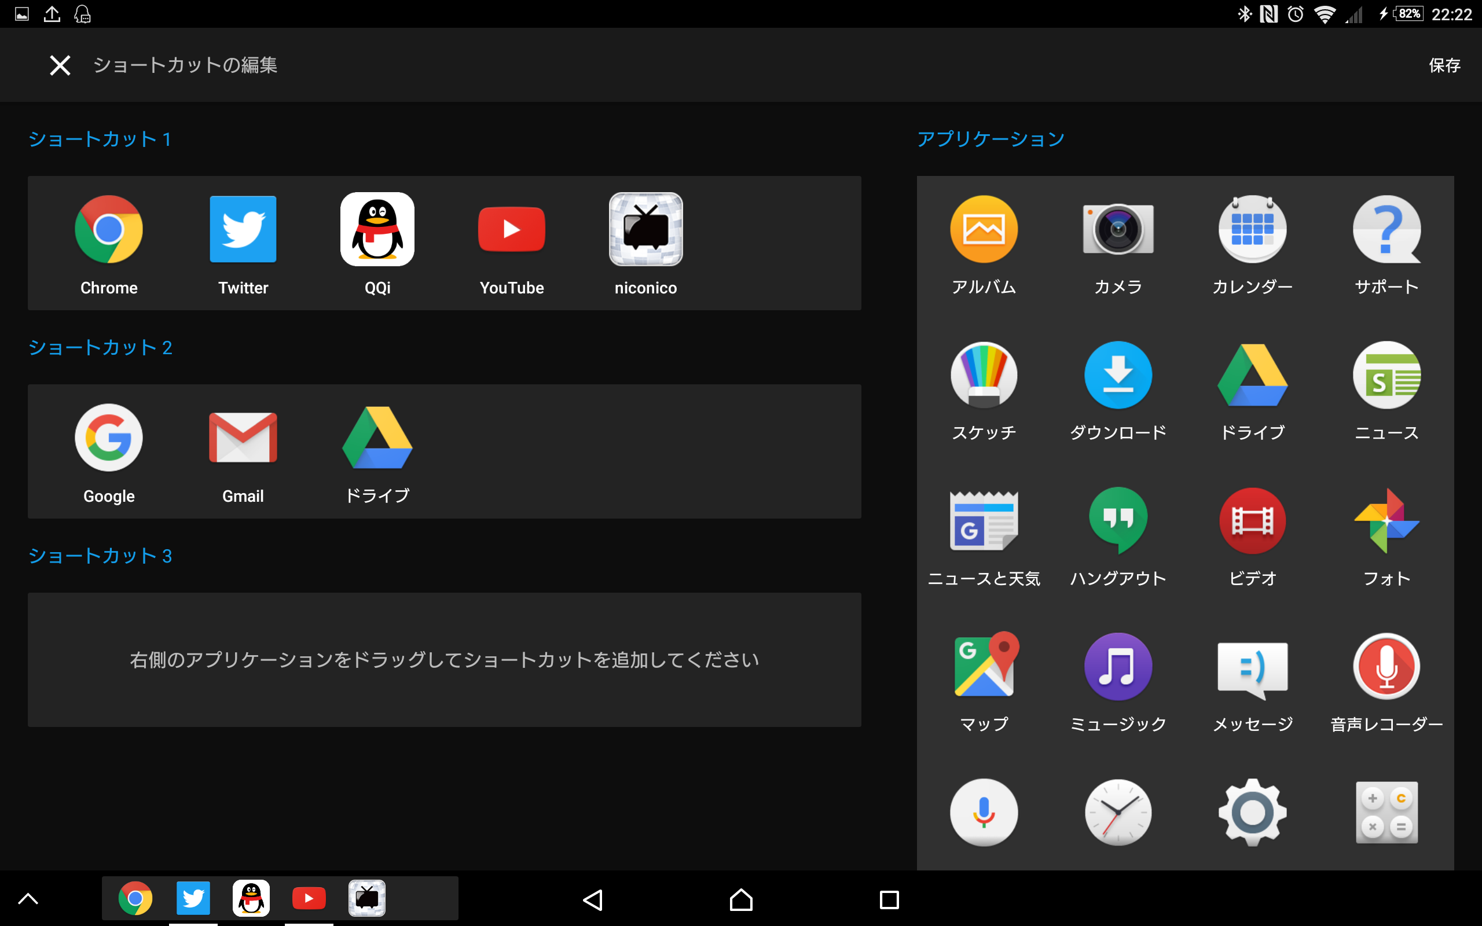Select YouTube in Shortcut 1 panel

(x=511, y=230)
